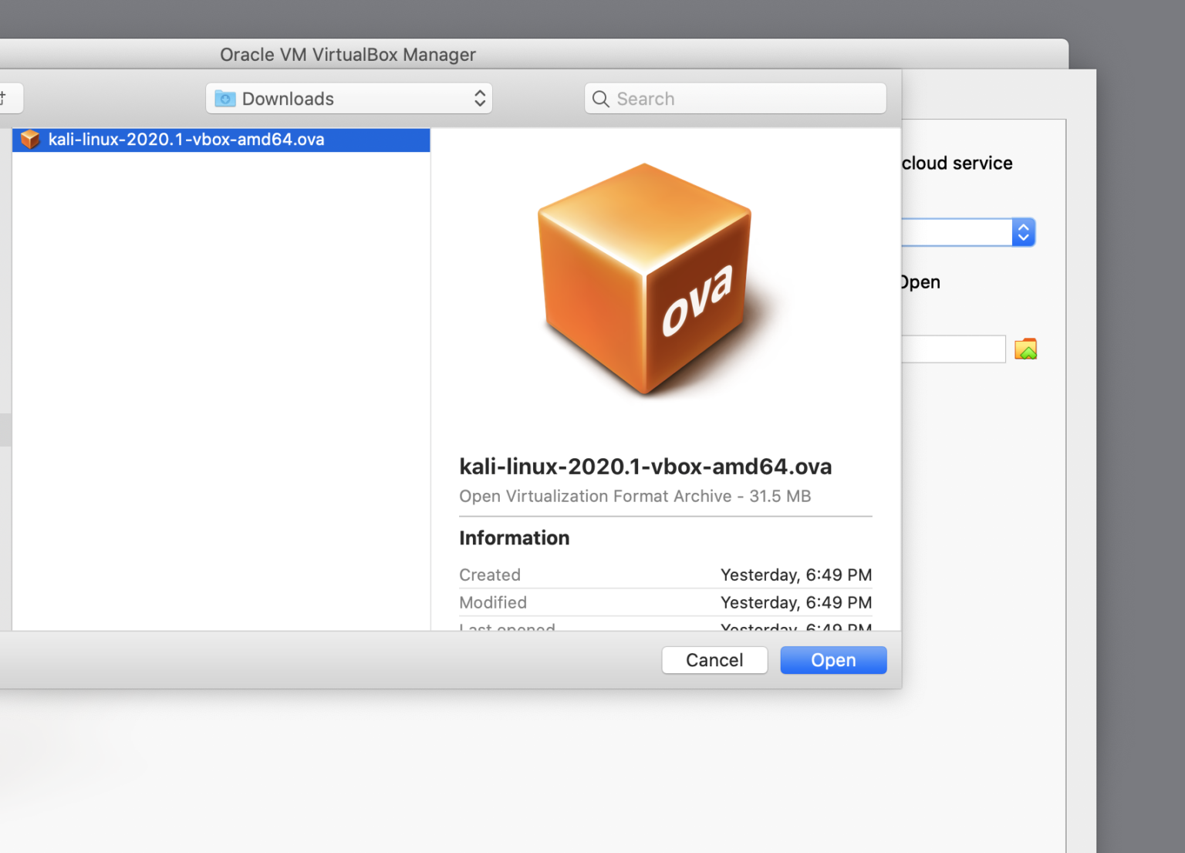1185x853 pixels.
Task: Click the file path field in the import window
Action: coord(954,349)
